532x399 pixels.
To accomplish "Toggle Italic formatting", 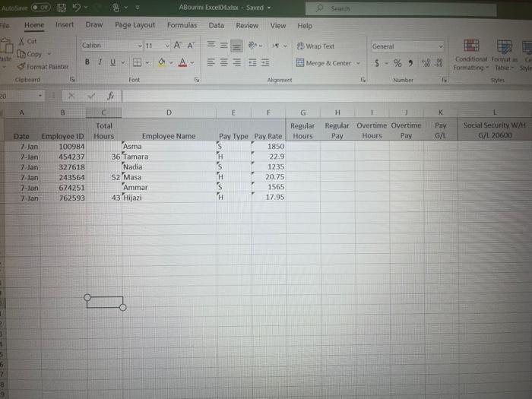I will (100, 62).
